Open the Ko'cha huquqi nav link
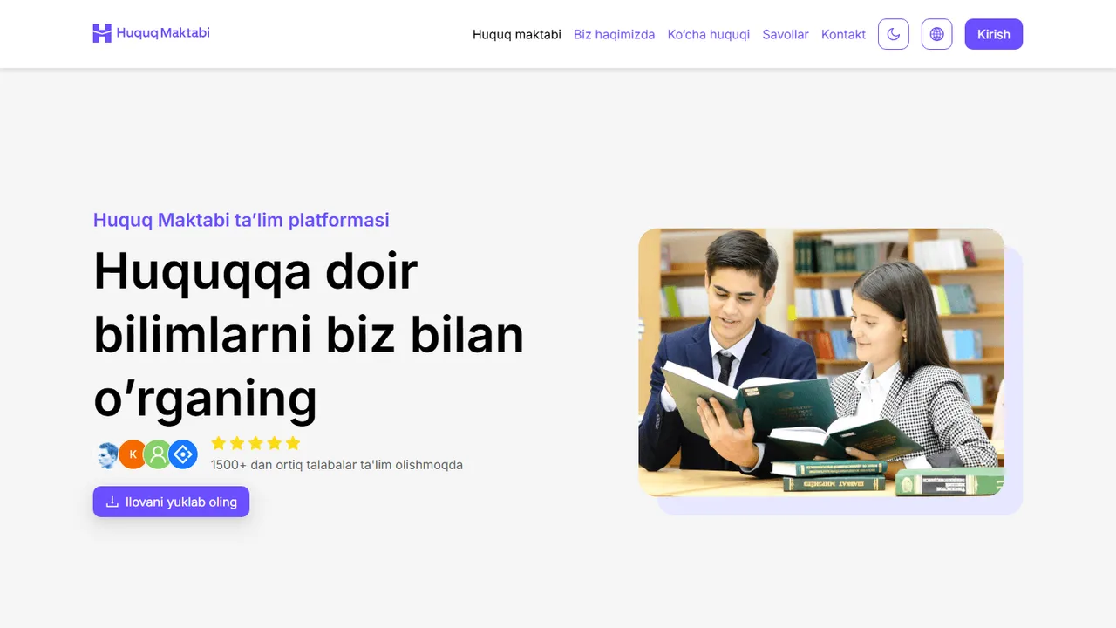 [x=709, y=35]
